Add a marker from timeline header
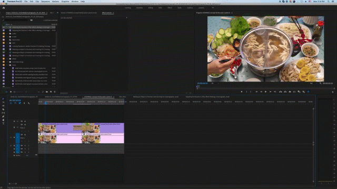The height and width of the screenshot is (189, 337). coord(24,103)
